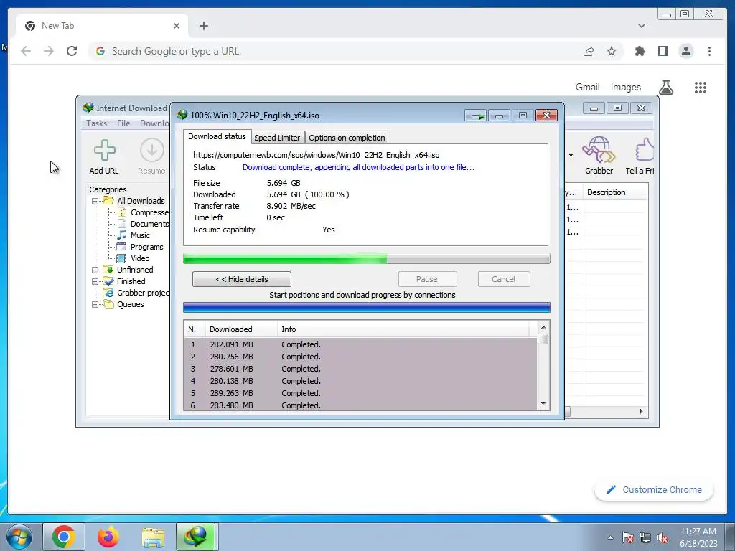Open the Tasks menu in IDM
The image size is (735, 551).
97,123
